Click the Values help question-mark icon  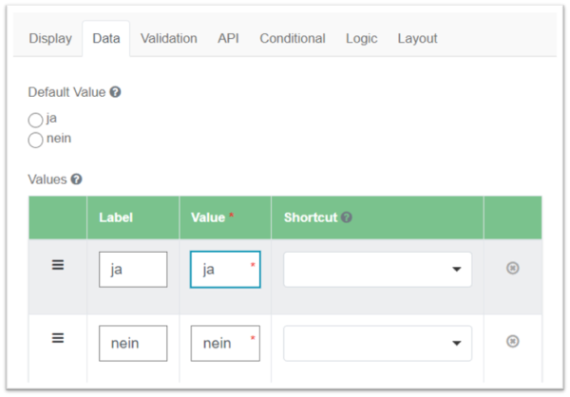pyautogui.click(x=76, y=180)
